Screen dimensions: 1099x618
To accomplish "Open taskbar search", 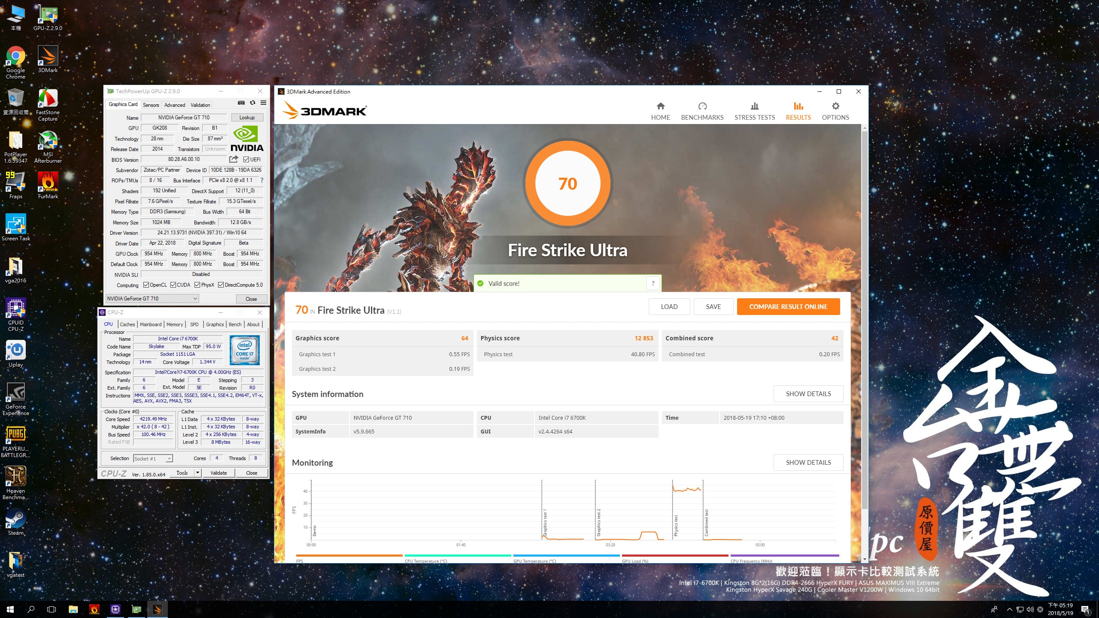I will pos(31,609).
